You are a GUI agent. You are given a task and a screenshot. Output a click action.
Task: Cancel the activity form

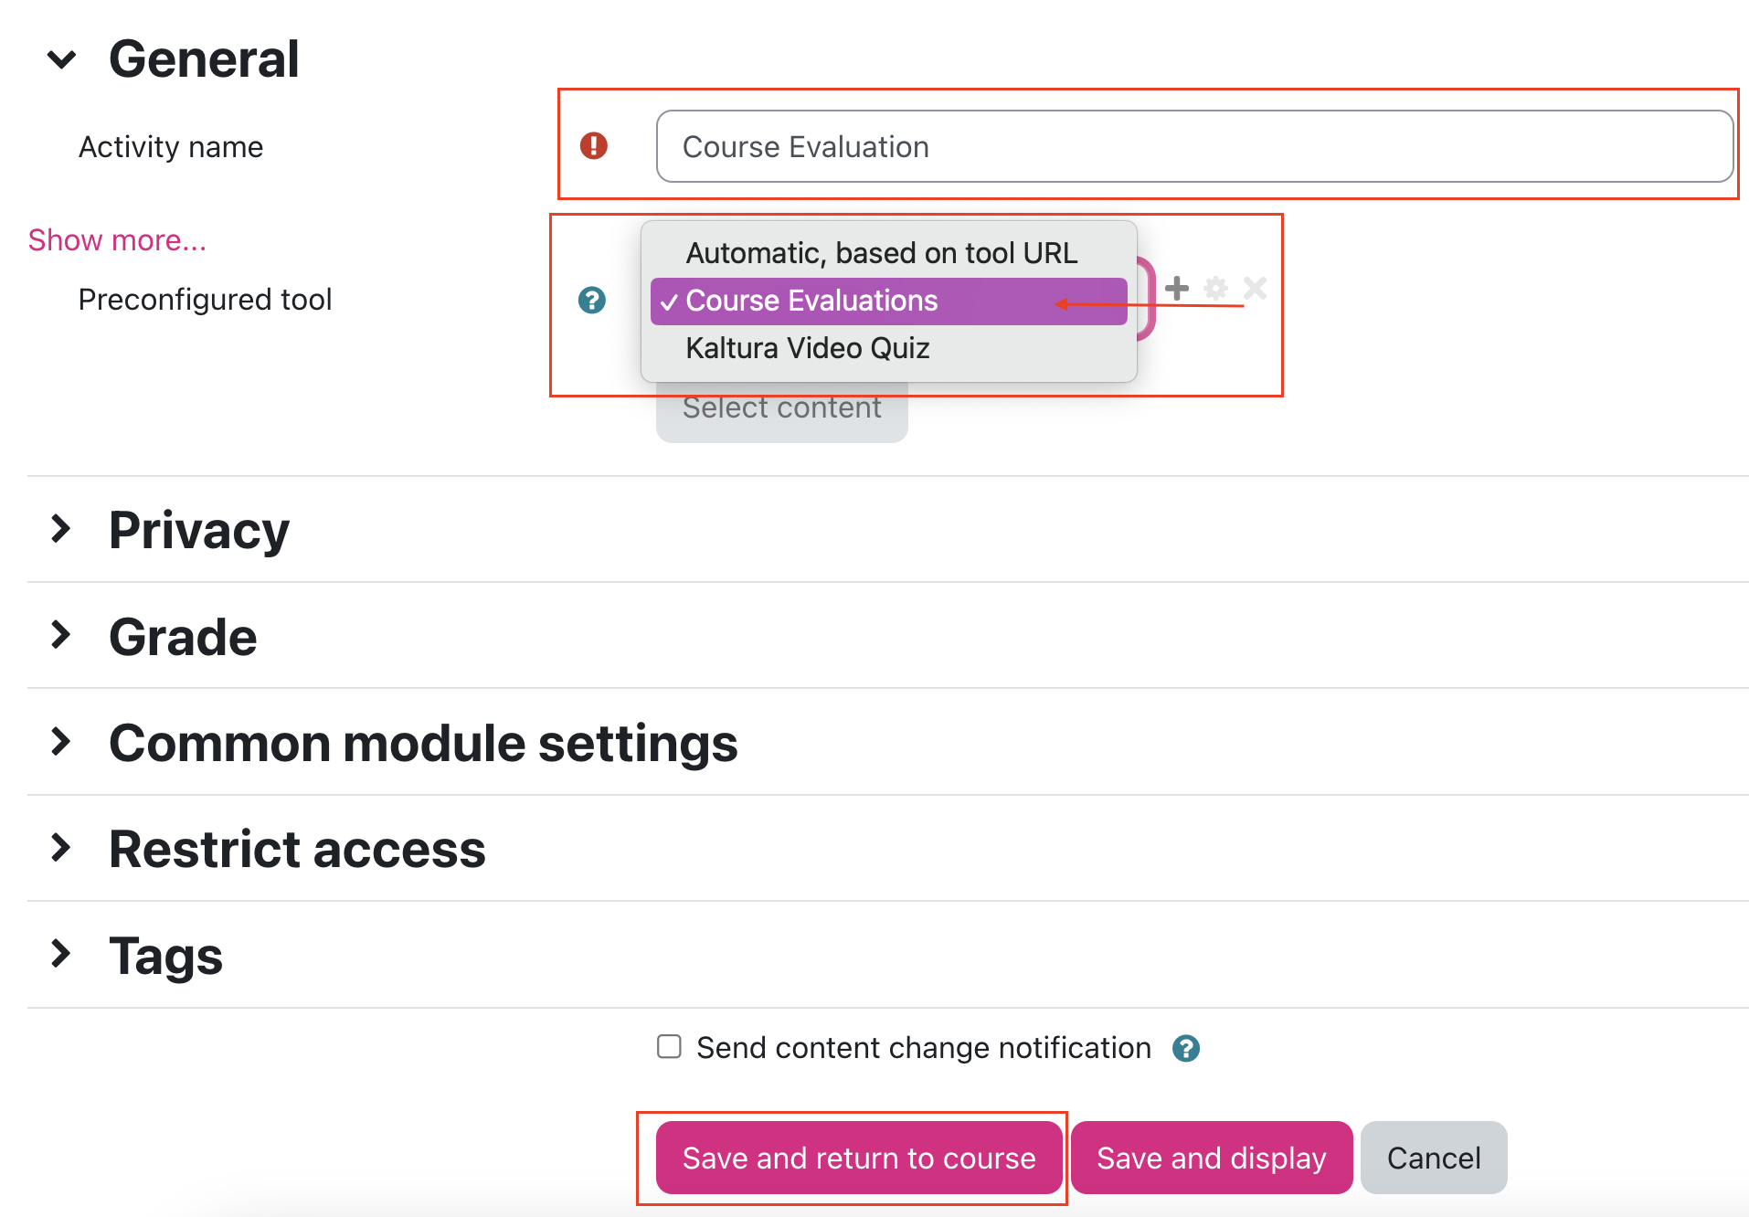point(1434,1158)
